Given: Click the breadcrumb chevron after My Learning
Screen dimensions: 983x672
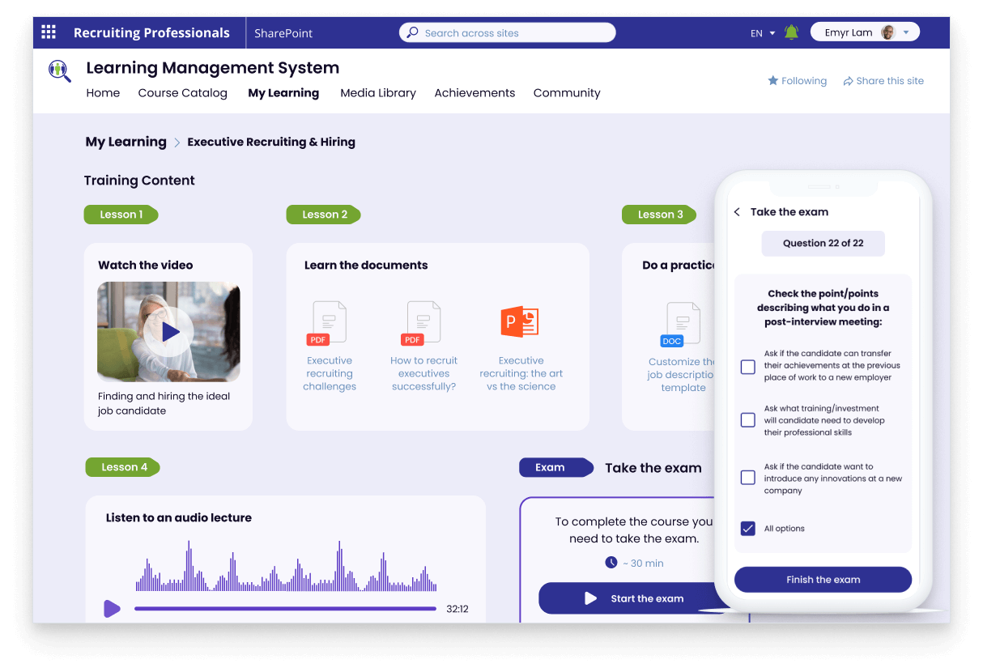Looking at the screenshot, I should pyautogui.click(x=177, y=142).
